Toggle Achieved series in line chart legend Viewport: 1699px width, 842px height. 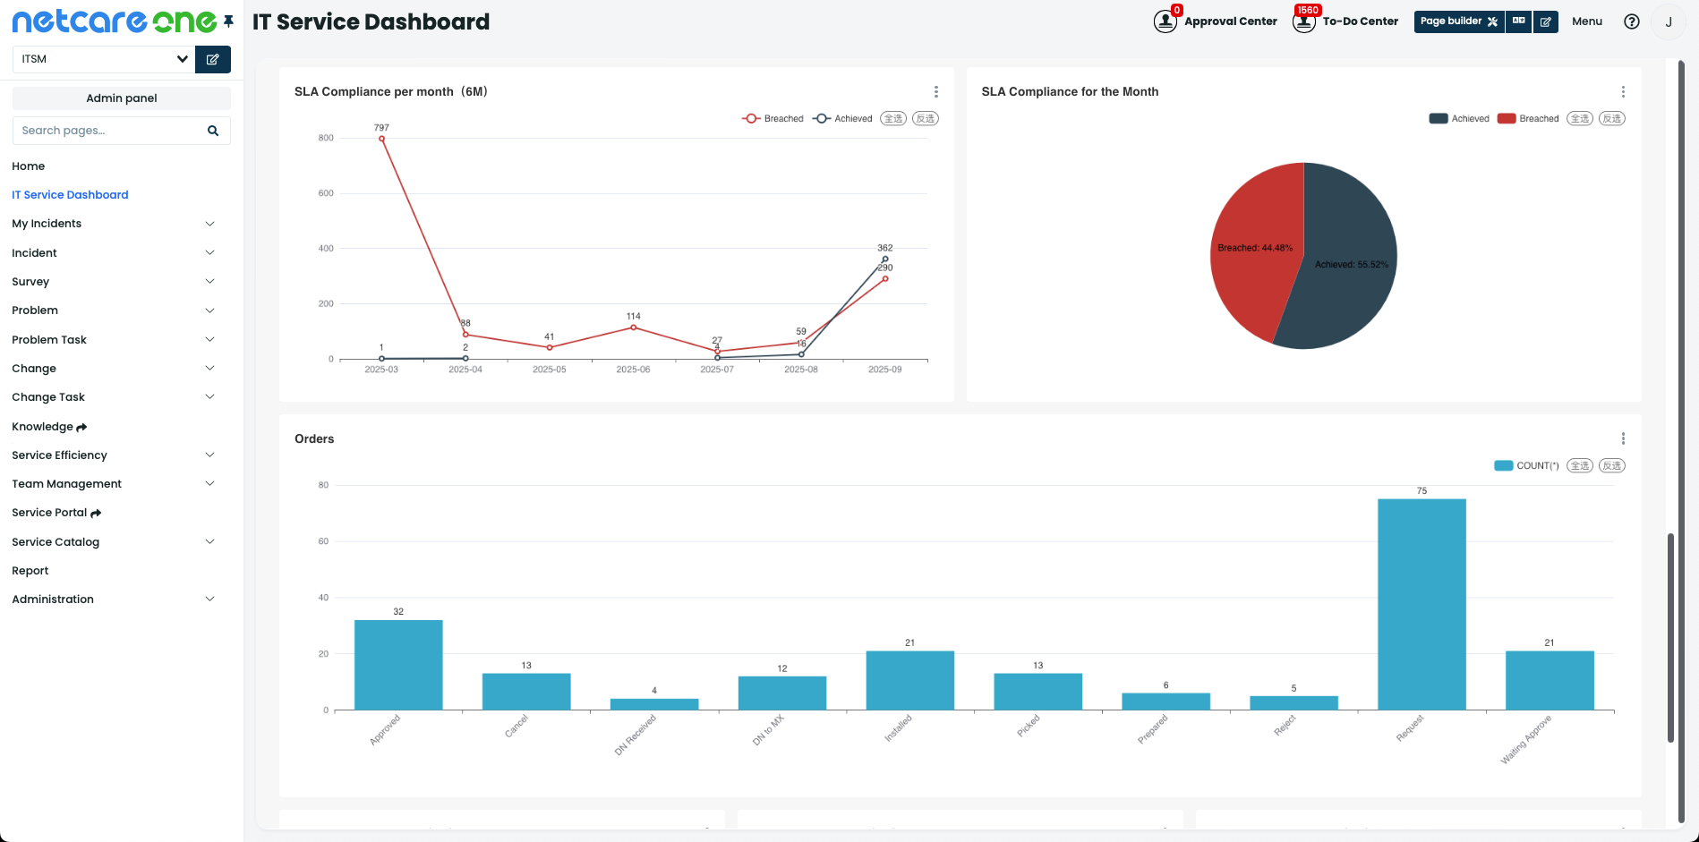pos(842,119)
